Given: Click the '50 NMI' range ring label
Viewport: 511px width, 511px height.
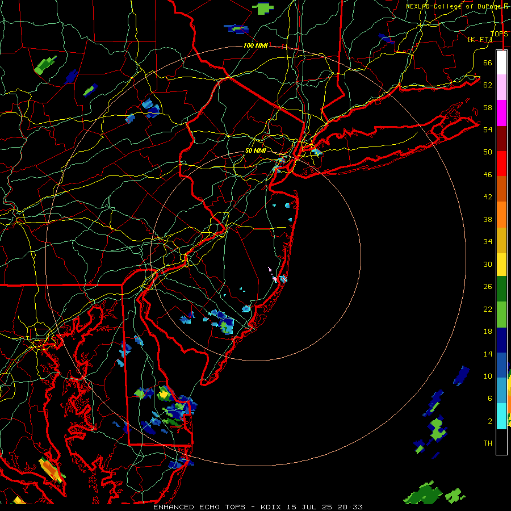Looking at the screenshot, I should coord(256,150).
